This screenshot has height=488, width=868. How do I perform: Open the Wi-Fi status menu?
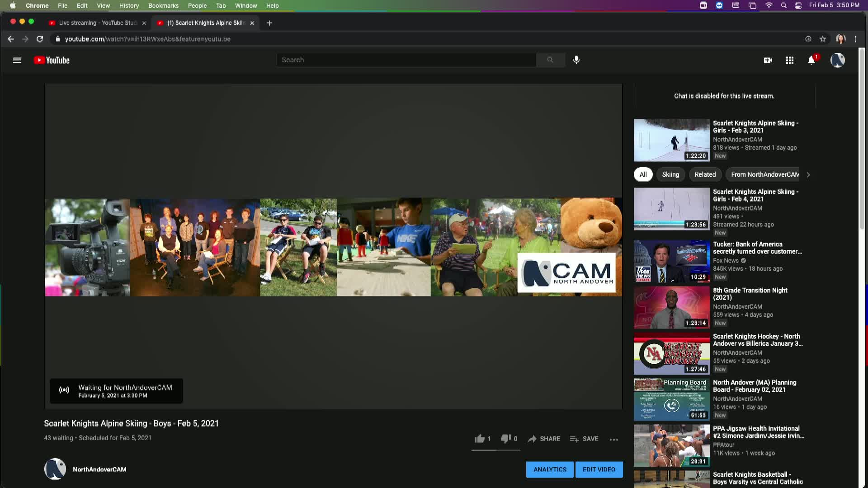(769, 5)
